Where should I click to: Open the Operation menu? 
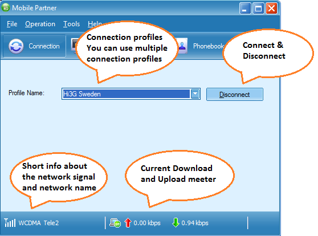point(40,24)
